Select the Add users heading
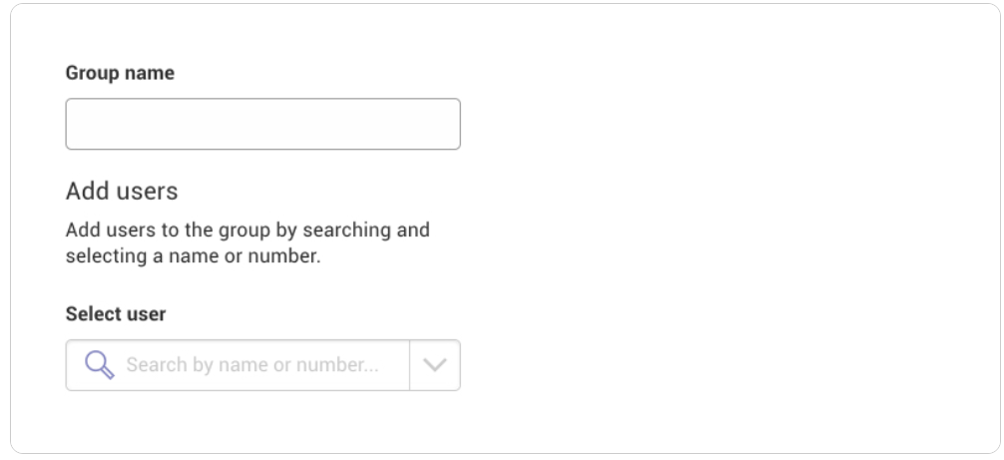 122,191
